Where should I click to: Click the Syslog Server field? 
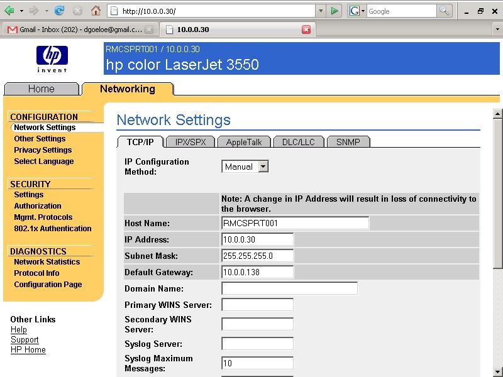click(x=258, y=344)
